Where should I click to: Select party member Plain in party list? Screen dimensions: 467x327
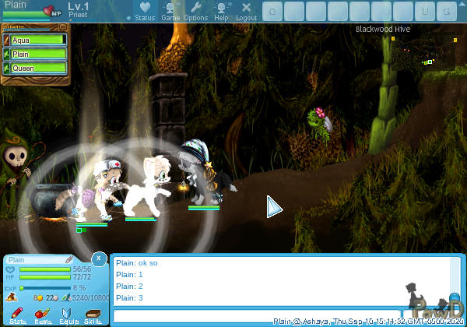tap(37, 54)
